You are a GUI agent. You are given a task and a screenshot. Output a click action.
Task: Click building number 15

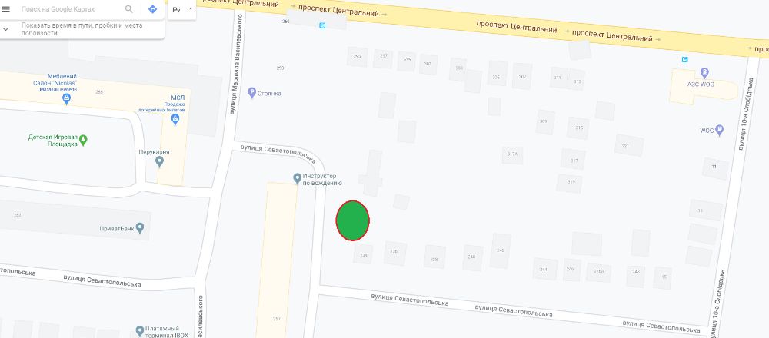click(x=664, y=277)
